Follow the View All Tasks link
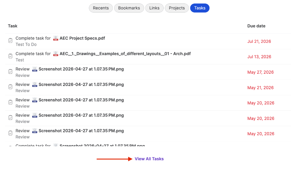The height and width of the screenshot is (169, 291). point(149,159)
